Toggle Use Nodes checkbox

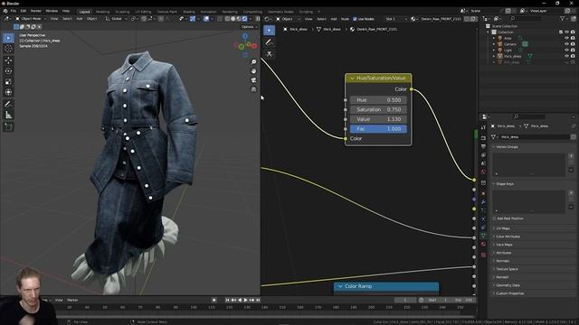point(355,19)
